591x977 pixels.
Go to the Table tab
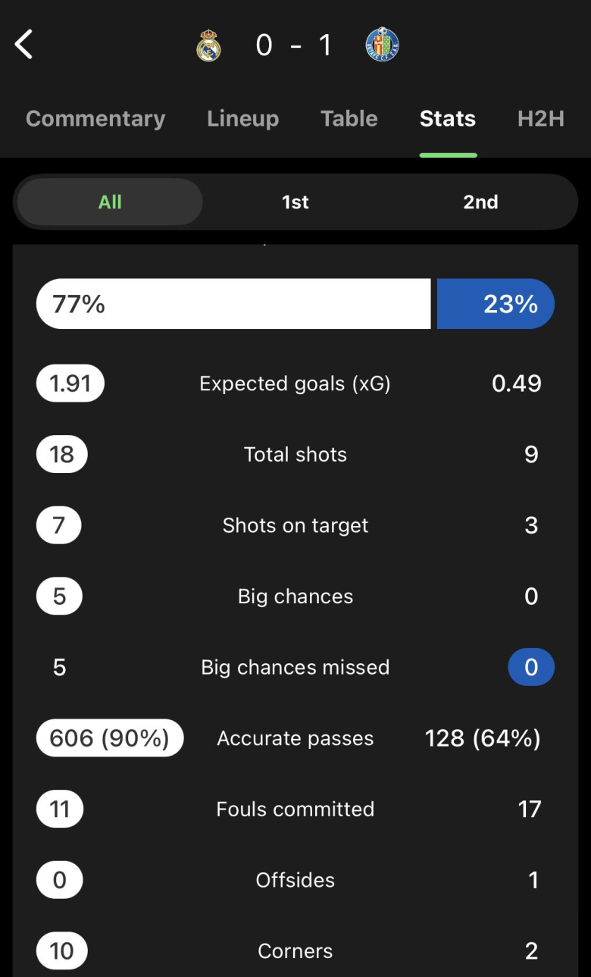coord(349,119)
